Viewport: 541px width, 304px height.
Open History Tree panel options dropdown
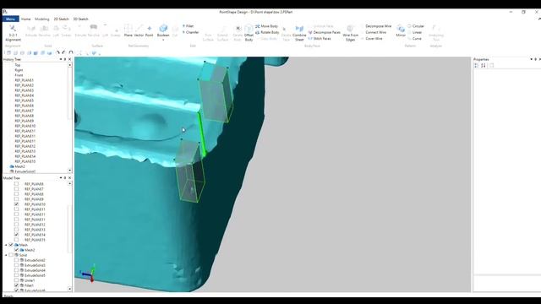coord(61,59)
